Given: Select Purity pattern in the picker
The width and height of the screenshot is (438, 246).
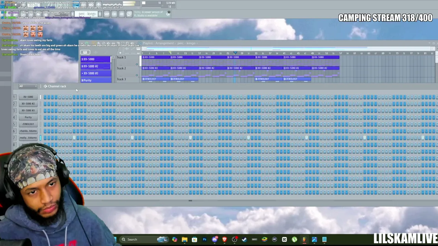Looking at the screenshot, I should point(96,80).
